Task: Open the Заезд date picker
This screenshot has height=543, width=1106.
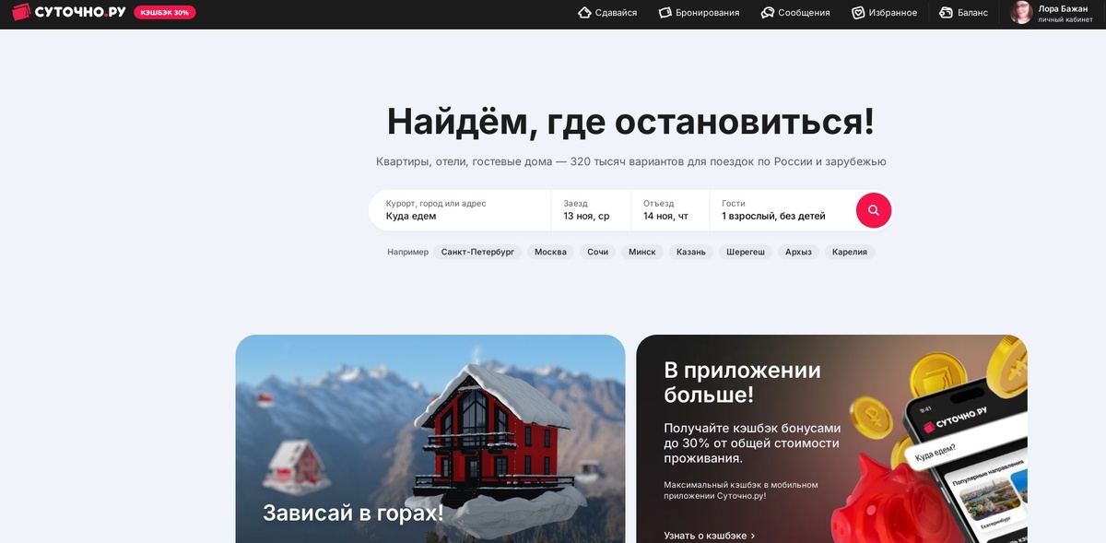Action: 591,210
